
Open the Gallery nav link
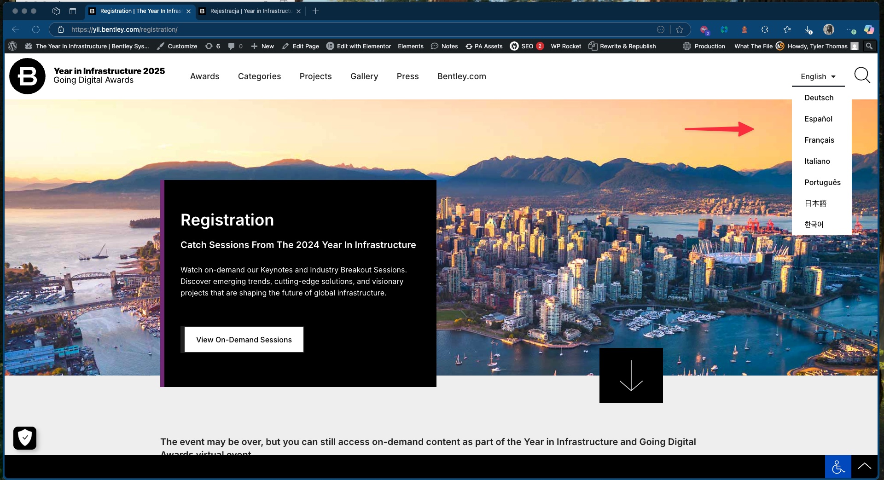coord(364,76)
